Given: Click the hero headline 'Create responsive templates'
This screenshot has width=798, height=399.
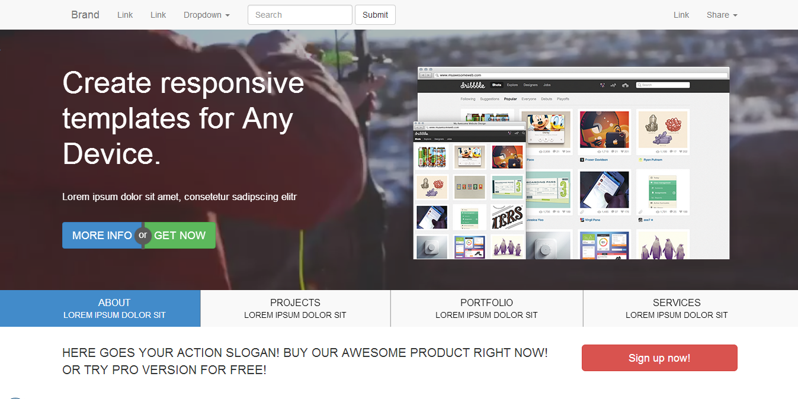Looking at the screenshot, I should [183, 118].
